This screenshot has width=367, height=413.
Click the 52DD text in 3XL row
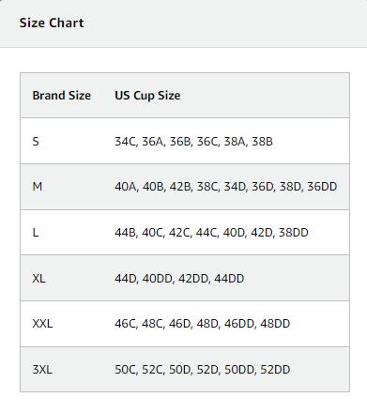point(275,369)
